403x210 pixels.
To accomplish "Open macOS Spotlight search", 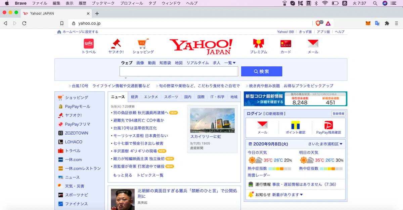I will [x=375, y=3].
